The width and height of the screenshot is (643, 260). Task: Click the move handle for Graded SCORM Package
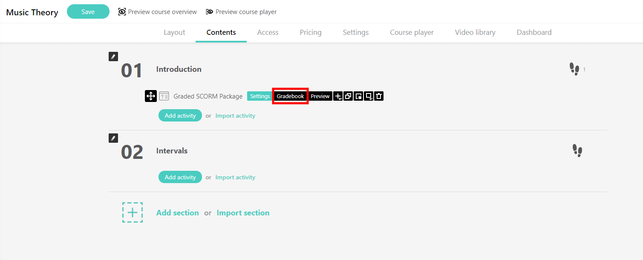click(151, 96)
